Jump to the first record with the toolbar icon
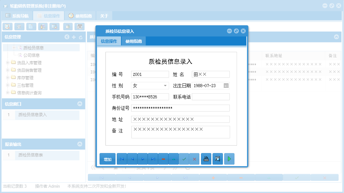Screen dimensions: 344x193 pos(122,159)
